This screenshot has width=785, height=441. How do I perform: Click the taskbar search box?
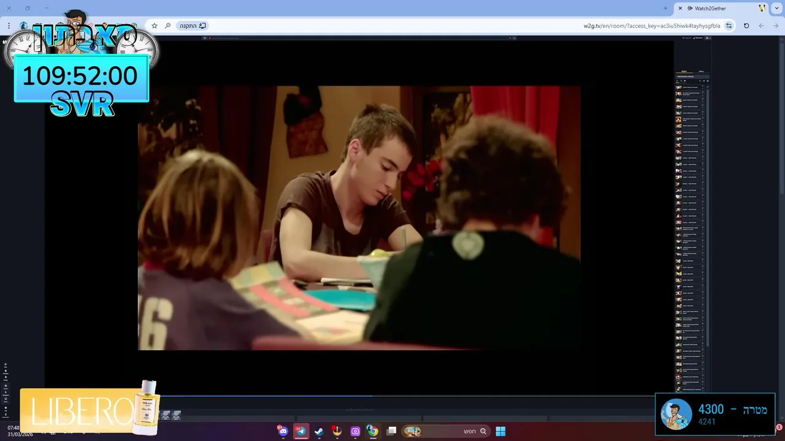446,431
